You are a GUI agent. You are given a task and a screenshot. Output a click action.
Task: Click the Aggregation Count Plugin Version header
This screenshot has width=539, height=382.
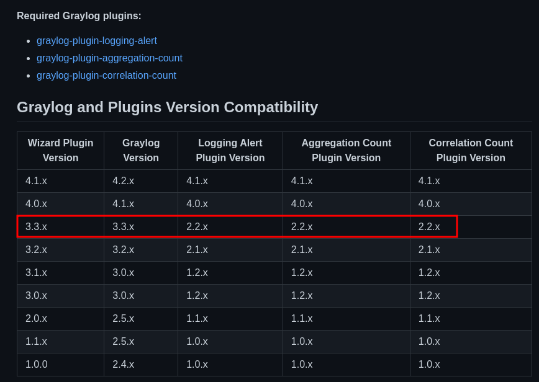coord(346,151)
